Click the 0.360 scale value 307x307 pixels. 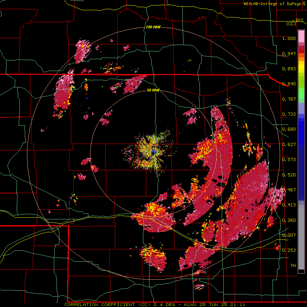(289, 220)
